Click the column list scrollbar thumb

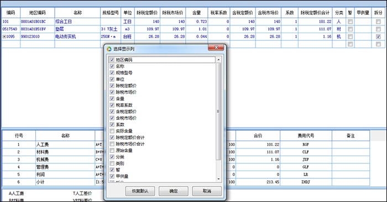click(x=218, y=111)
